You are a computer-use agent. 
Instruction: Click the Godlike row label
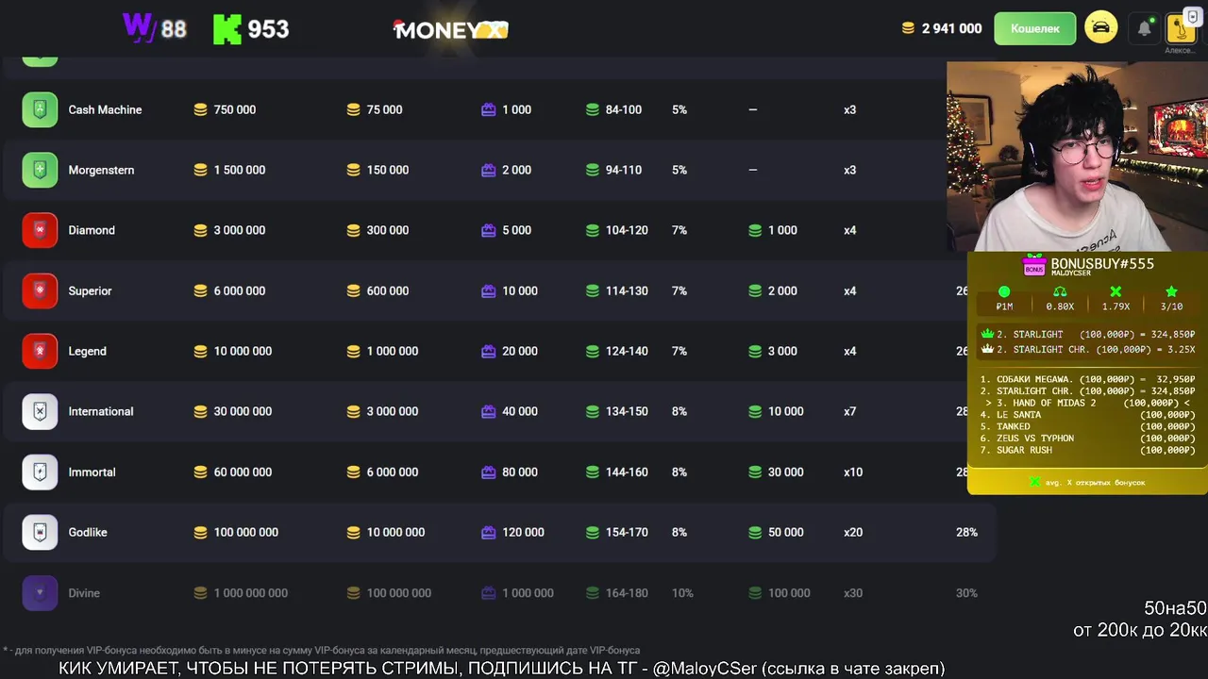click(88, 532)
